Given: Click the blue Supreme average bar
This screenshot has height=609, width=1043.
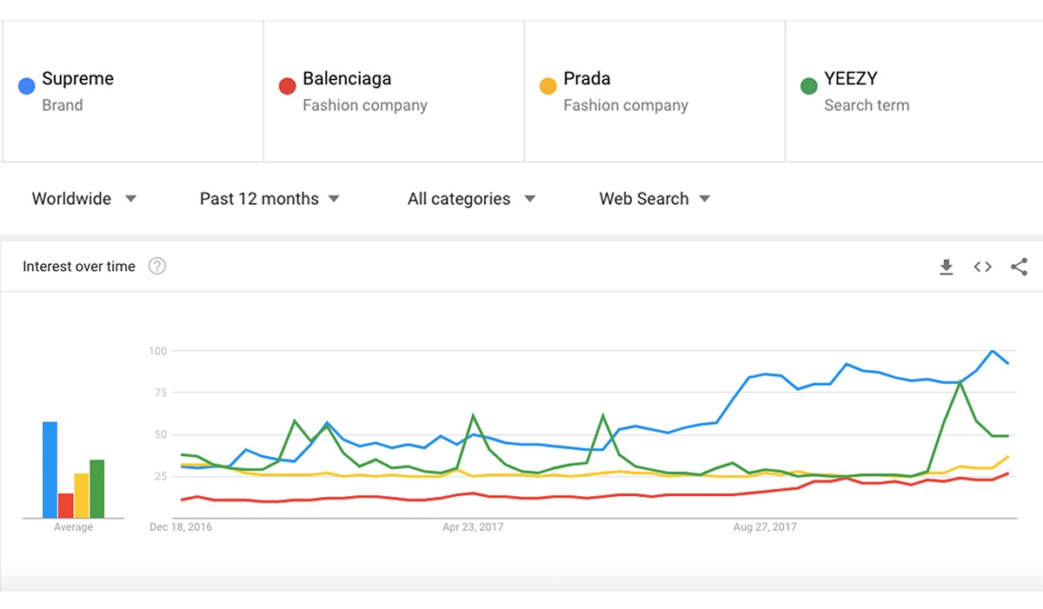Looking at the screenshot, I should (50, 469).
